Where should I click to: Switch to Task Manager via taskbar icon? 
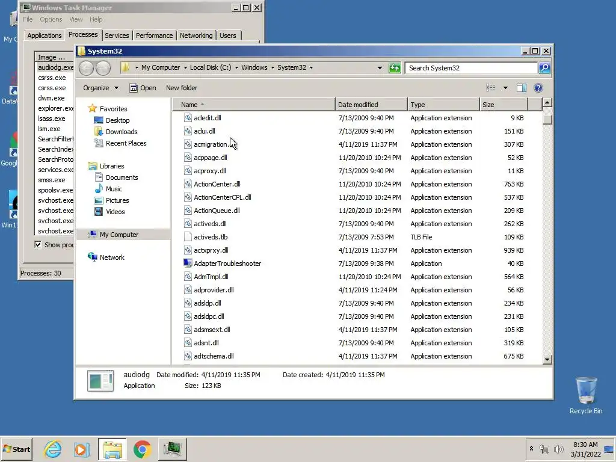point(173,449)
